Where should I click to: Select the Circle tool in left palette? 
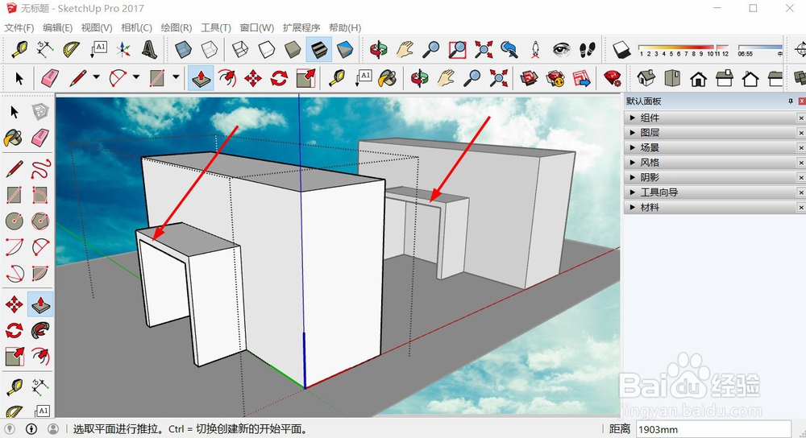coord(14,221)
